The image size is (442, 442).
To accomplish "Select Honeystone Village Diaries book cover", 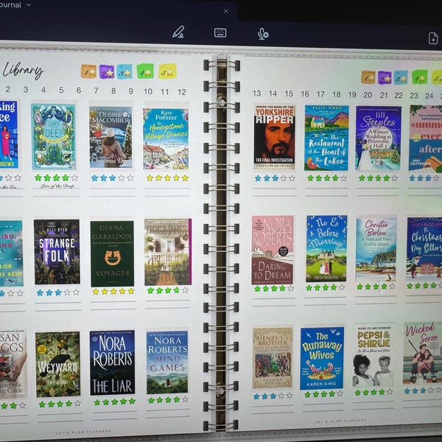I will pos(166,138).
